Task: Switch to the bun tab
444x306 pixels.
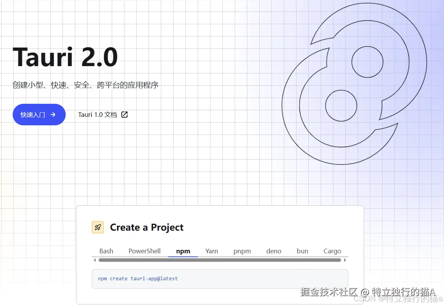Action: click(x=302, y=251)
